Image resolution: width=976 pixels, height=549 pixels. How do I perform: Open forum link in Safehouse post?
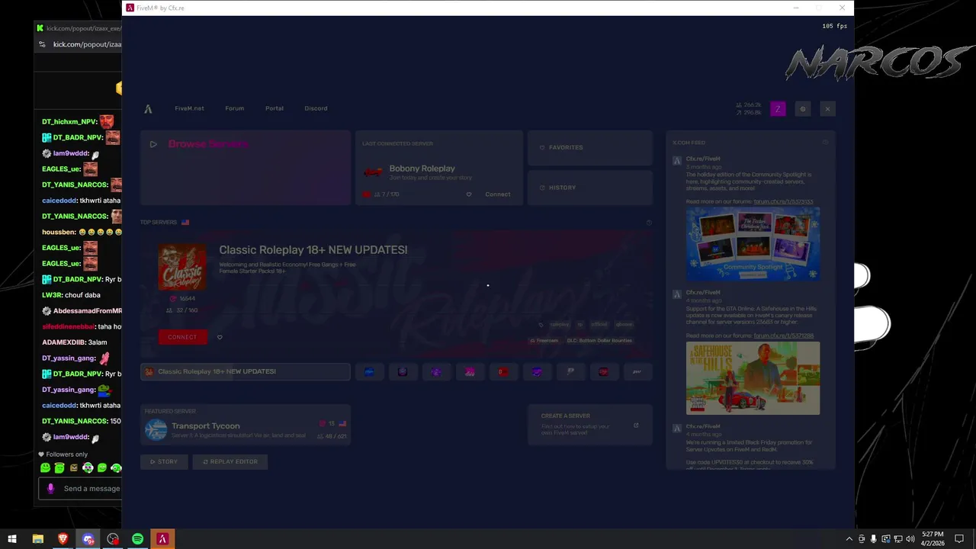(783, 335)
